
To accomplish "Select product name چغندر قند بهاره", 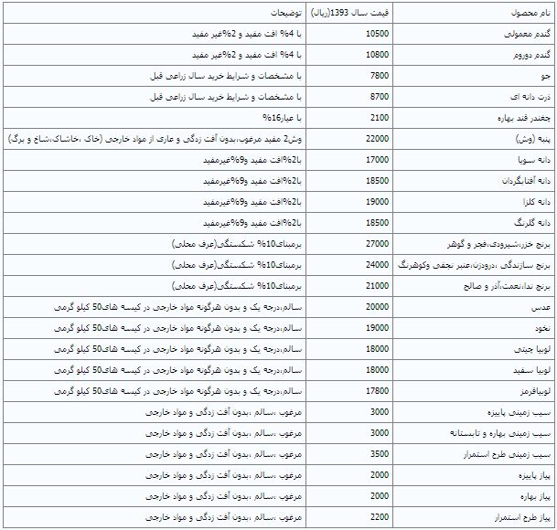I will click(523, 118).
